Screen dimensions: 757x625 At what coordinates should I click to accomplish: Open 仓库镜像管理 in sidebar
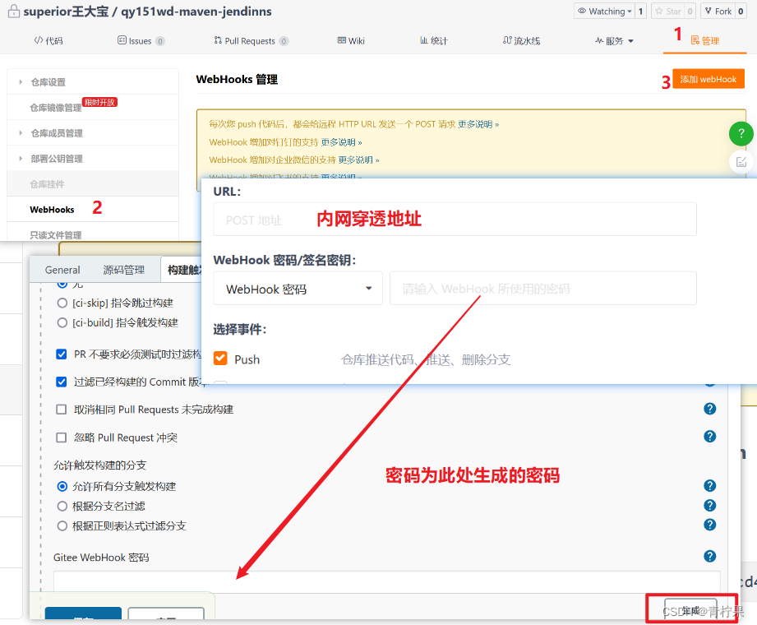56,107
